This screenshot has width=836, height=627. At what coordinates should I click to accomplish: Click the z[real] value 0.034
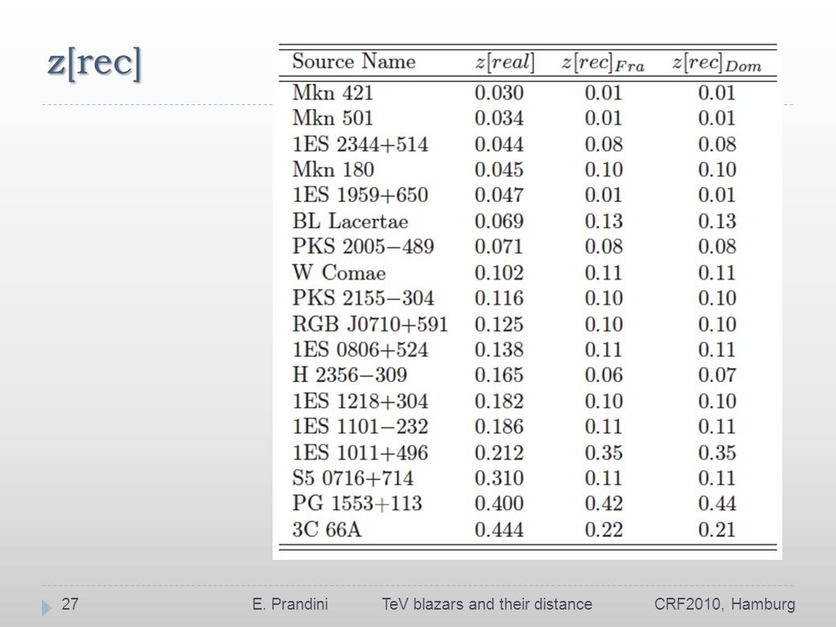coord(499,118)
